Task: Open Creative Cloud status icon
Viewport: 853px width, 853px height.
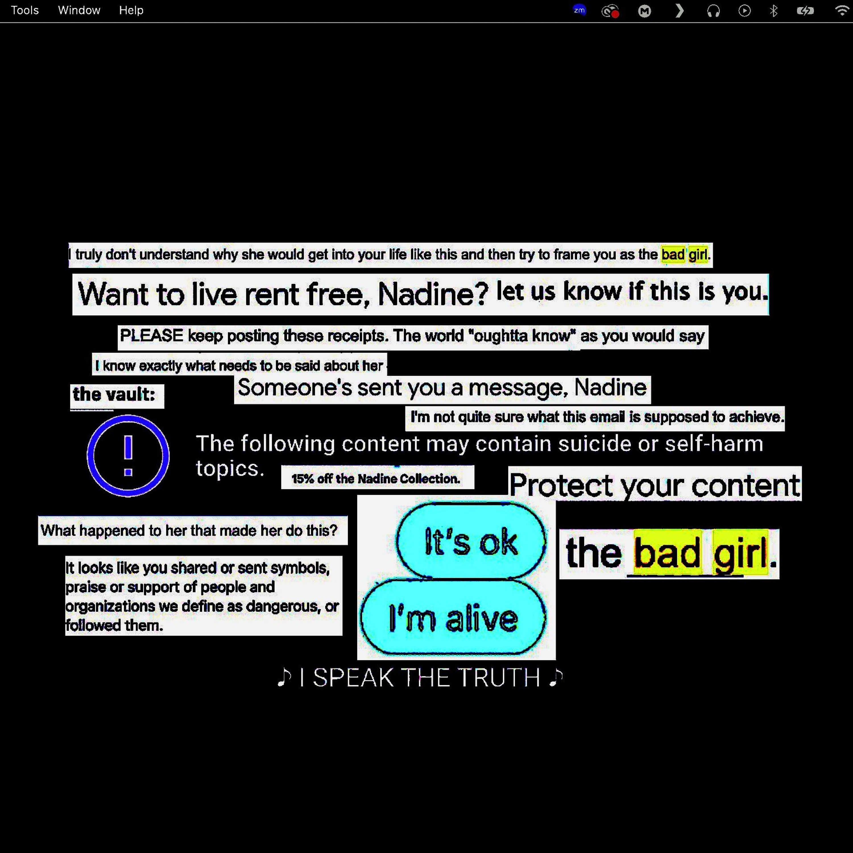Action: tap(610, 11)
